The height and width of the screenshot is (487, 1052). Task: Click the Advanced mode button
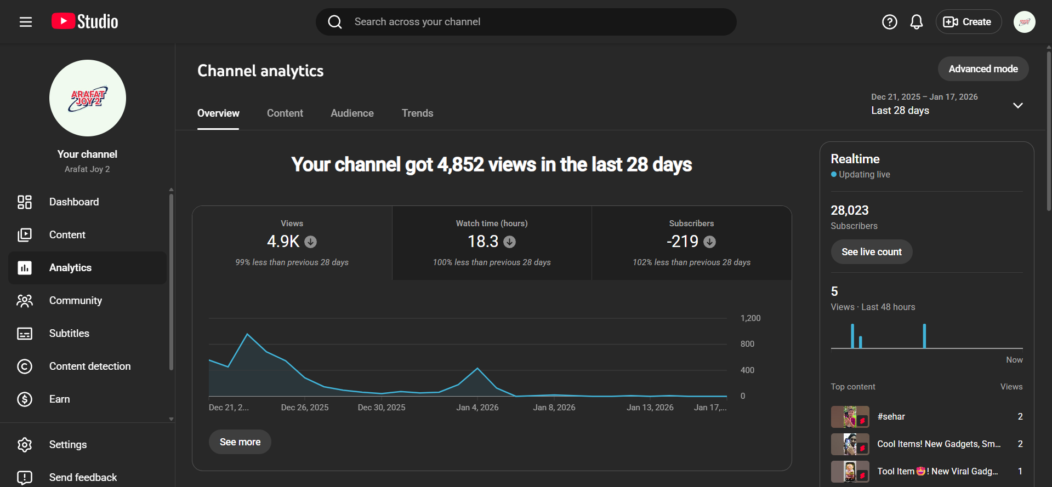pos(983,69)
